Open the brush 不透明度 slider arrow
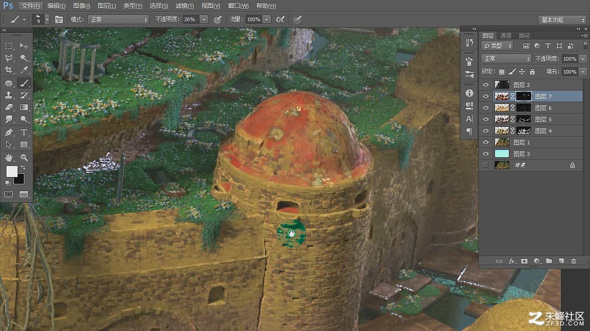This screenshot has height=331, width=590. pos(204,19)
